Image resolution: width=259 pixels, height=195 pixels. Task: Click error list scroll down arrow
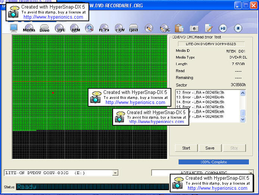click(243, 119)
